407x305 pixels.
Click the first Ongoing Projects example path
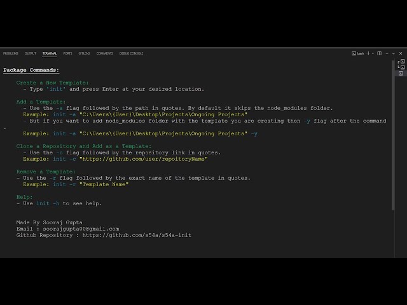163,114
